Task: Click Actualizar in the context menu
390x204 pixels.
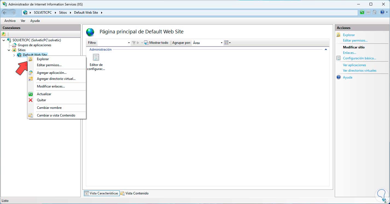Action: coord(57,94)
